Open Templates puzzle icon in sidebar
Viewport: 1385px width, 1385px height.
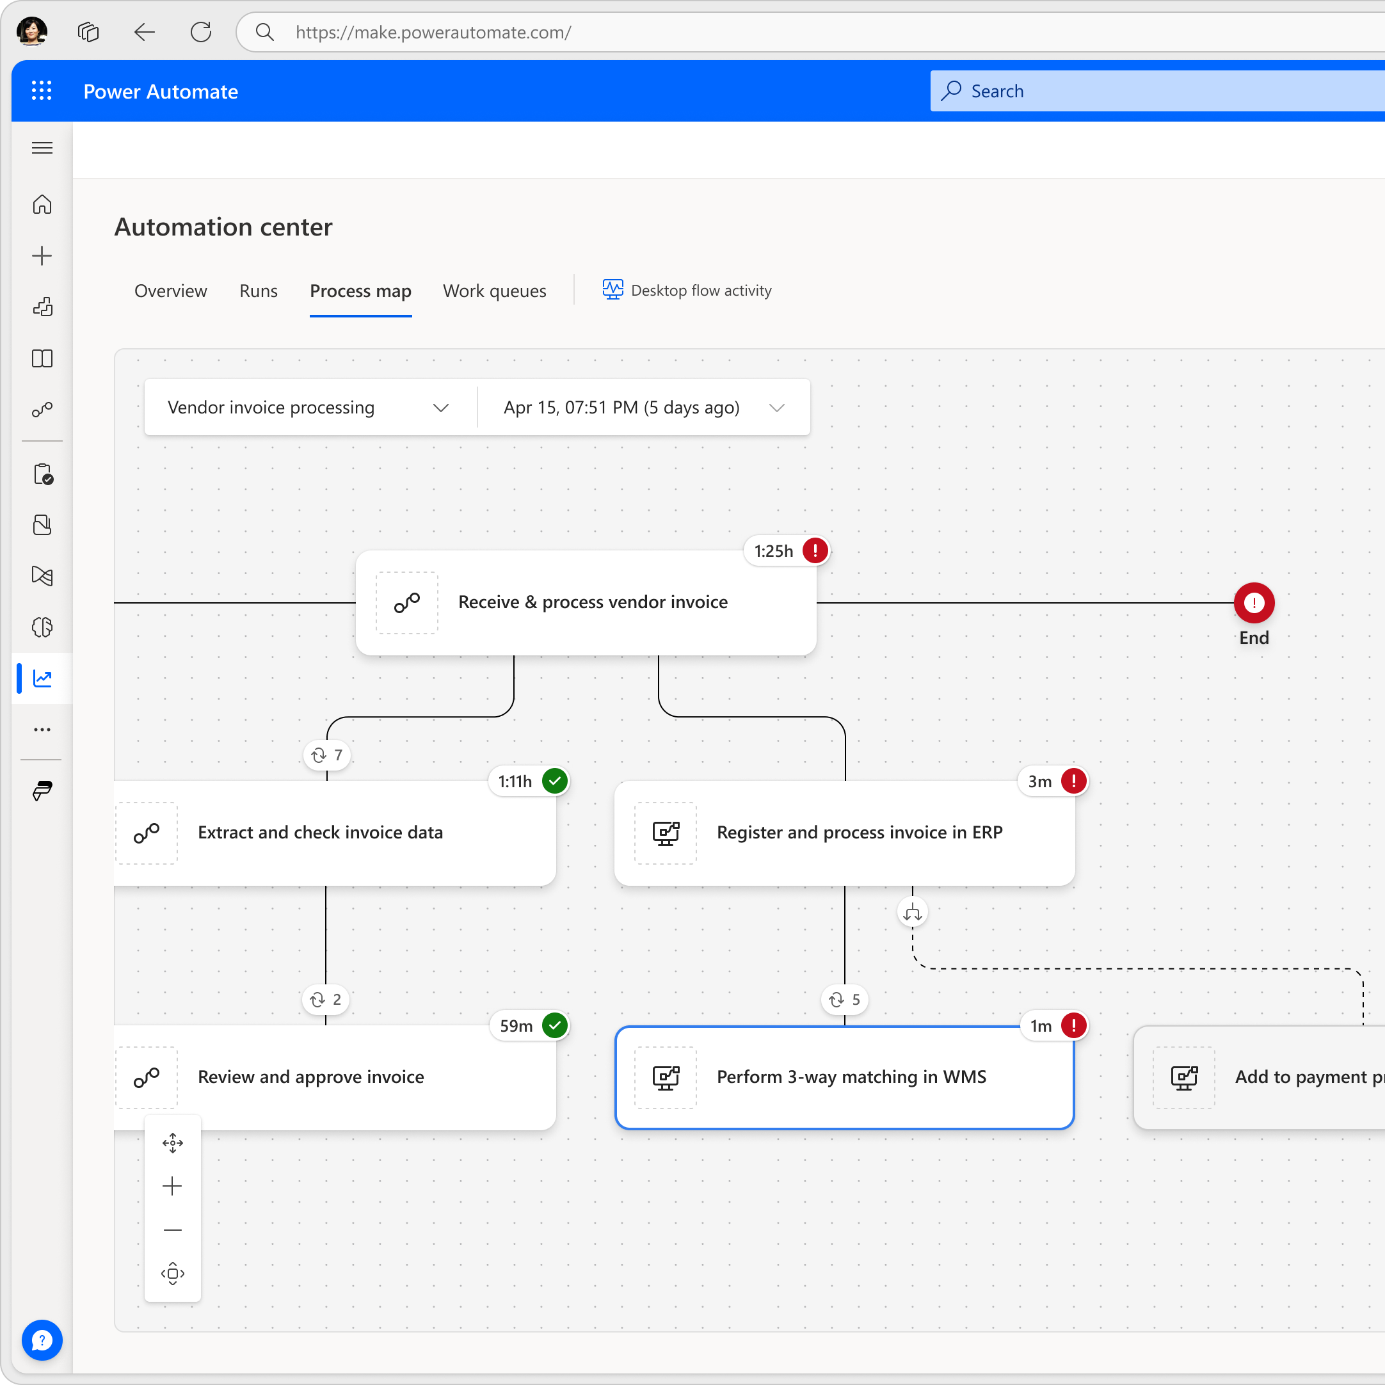point(42,308)
